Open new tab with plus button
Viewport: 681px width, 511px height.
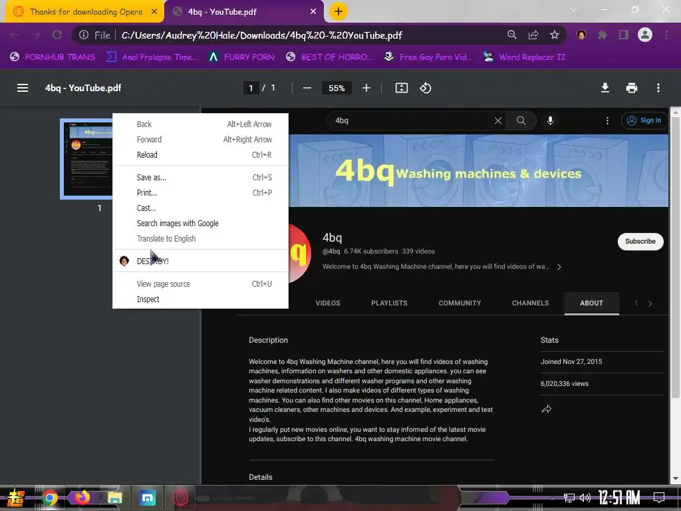coord(339,12)
